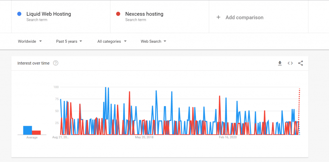Screen dimensions: 329x162
Task: Open the Past 5 years time range dropdown
Action: tap(69, 41)
